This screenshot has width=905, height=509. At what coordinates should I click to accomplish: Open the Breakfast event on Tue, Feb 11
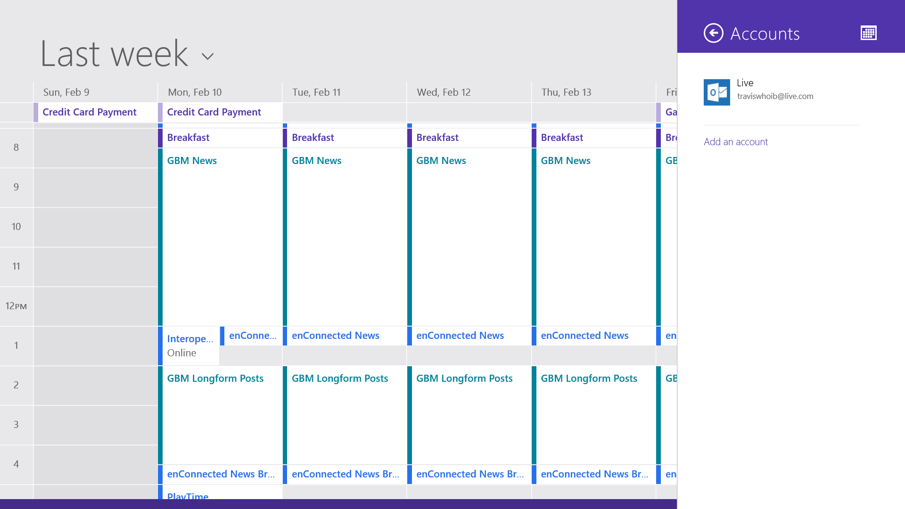click(x=313, y=137)
